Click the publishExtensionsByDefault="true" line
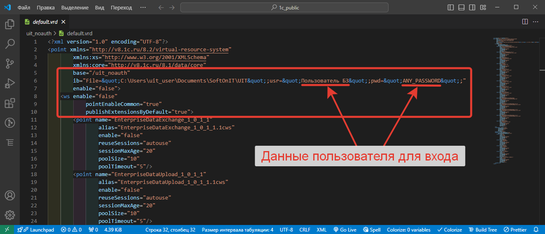 (x=140, y=112)
